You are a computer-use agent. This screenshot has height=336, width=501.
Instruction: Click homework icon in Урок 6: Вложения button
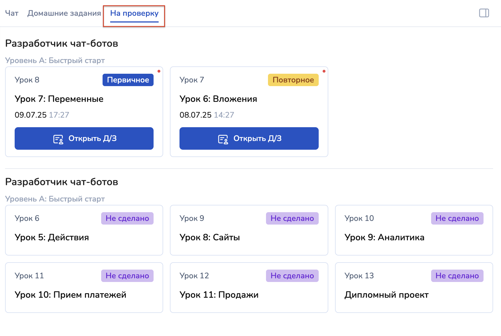[223, 139]
